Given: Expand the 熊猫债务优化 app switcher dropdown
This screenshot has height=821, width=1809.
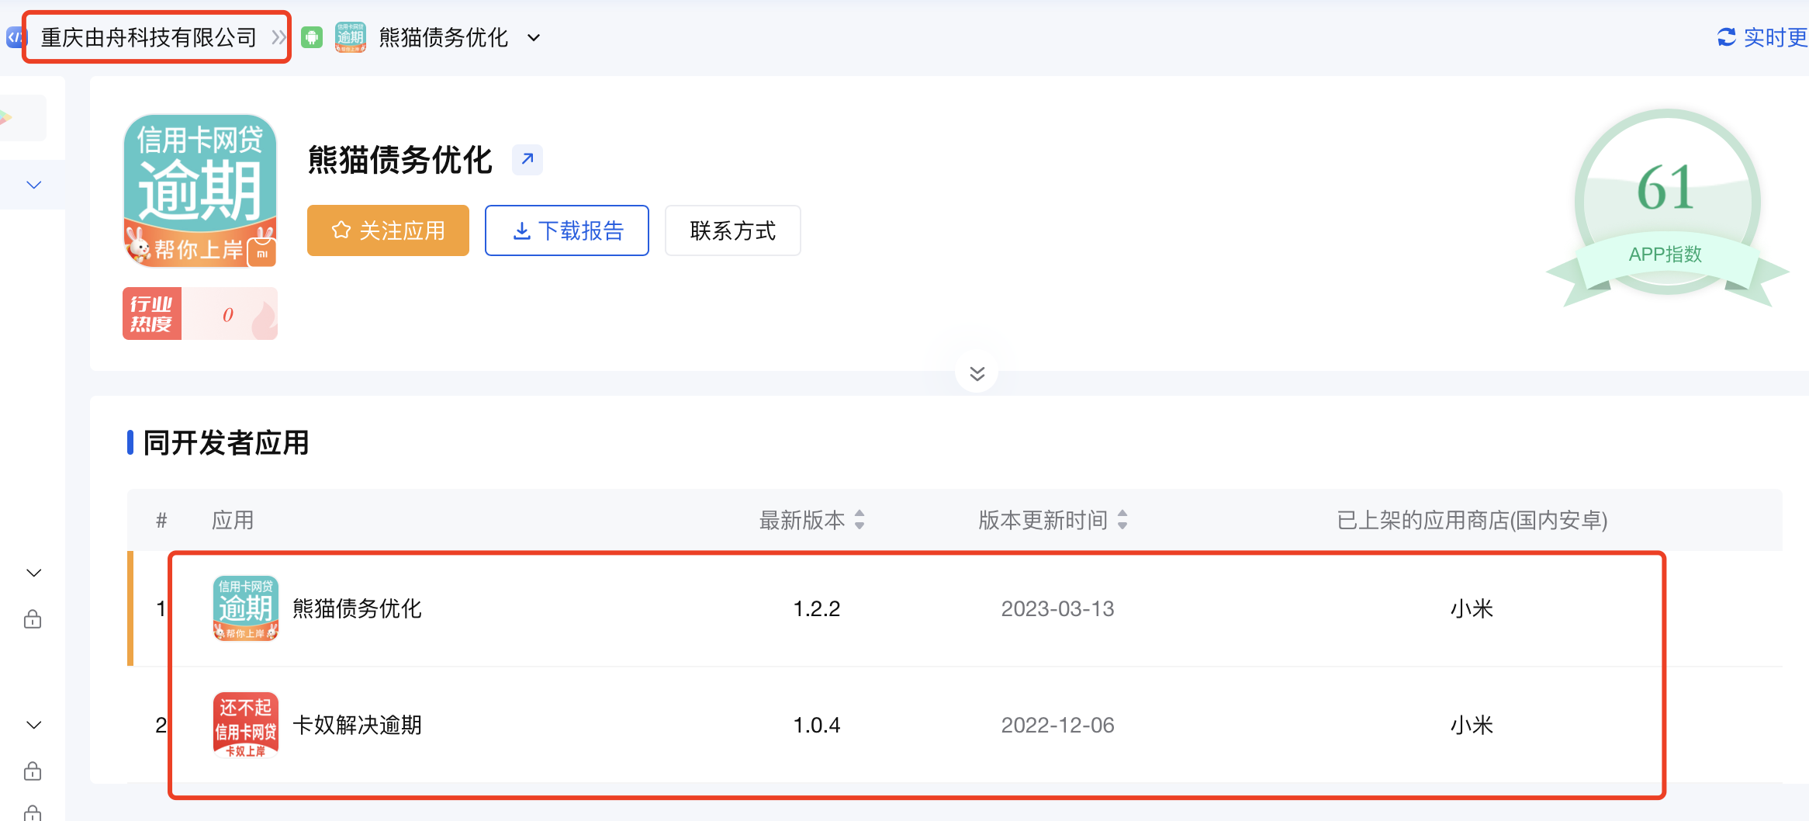Looking at the screenshot, I should point(534,37).
